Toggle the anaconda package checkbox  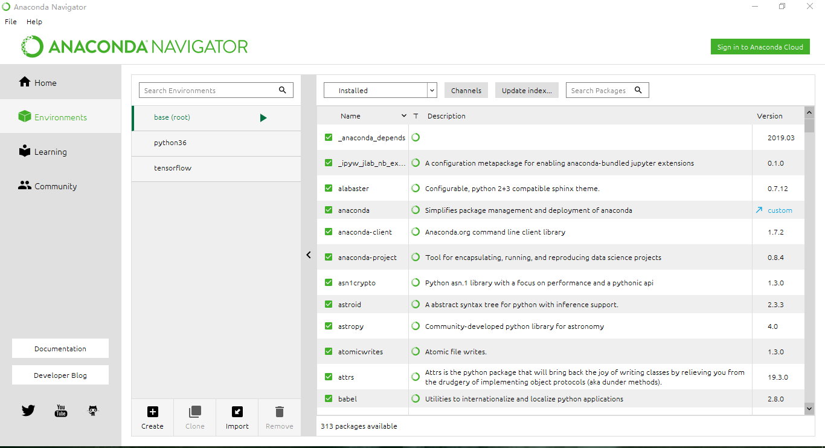click(x=329, y=210)
